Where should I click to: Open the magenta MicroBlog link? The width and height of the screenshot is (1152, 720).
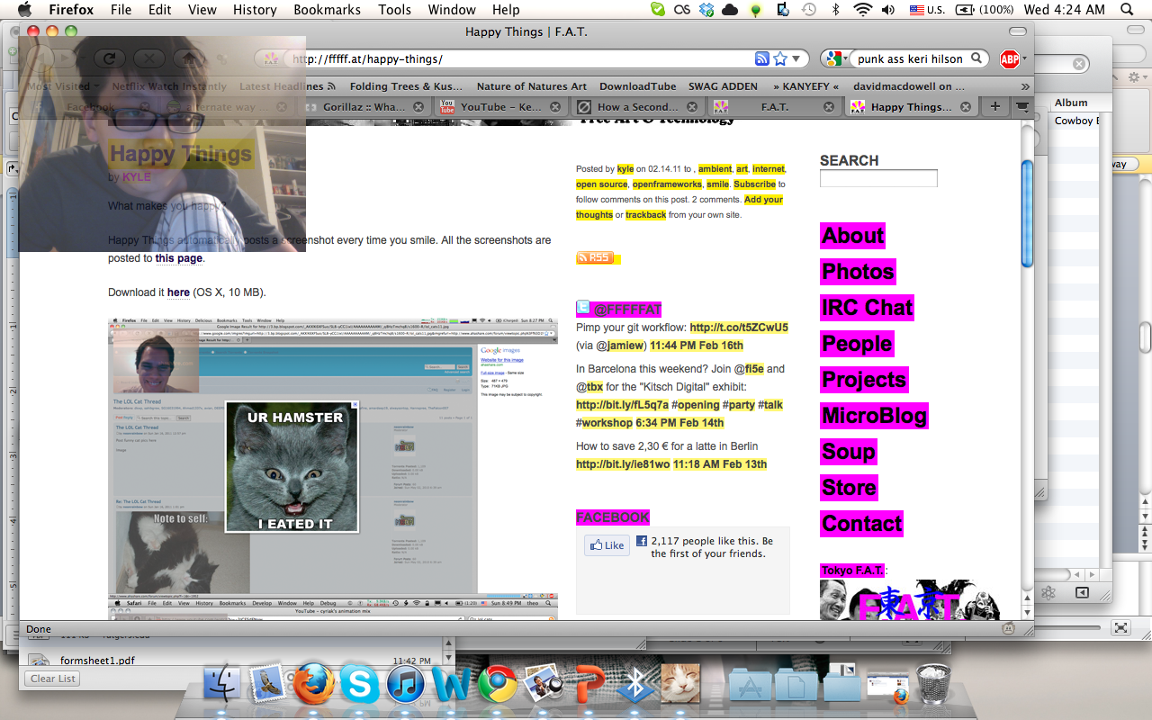(x=874, y=416)
